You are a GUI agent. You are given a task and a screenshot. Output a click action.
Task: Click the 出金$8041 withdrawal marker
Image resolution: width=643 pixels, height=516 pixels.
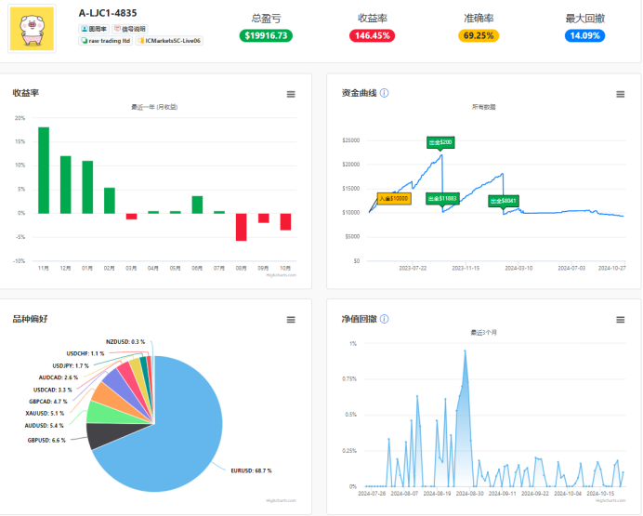[504, 201]
